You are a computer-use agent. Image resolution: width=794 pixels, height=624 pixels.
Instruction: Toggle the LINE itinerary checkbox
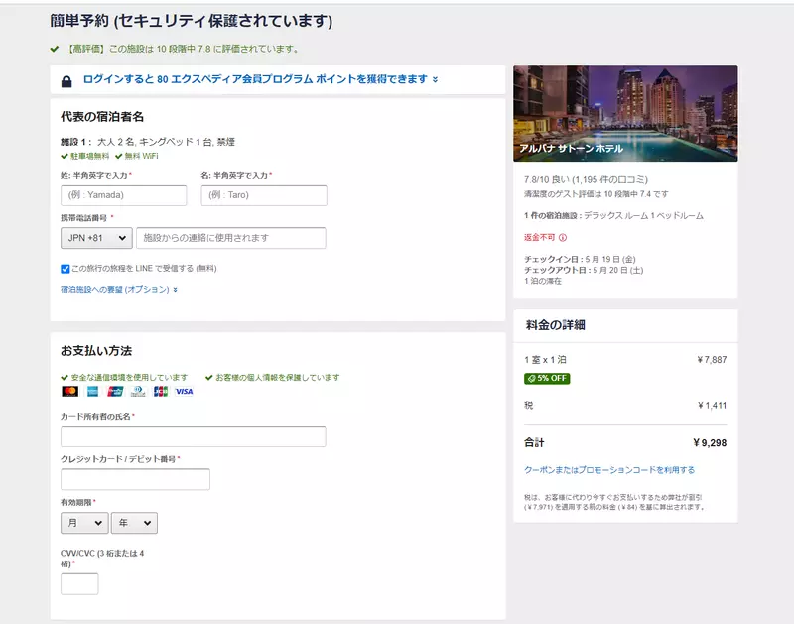click(65, 269)
